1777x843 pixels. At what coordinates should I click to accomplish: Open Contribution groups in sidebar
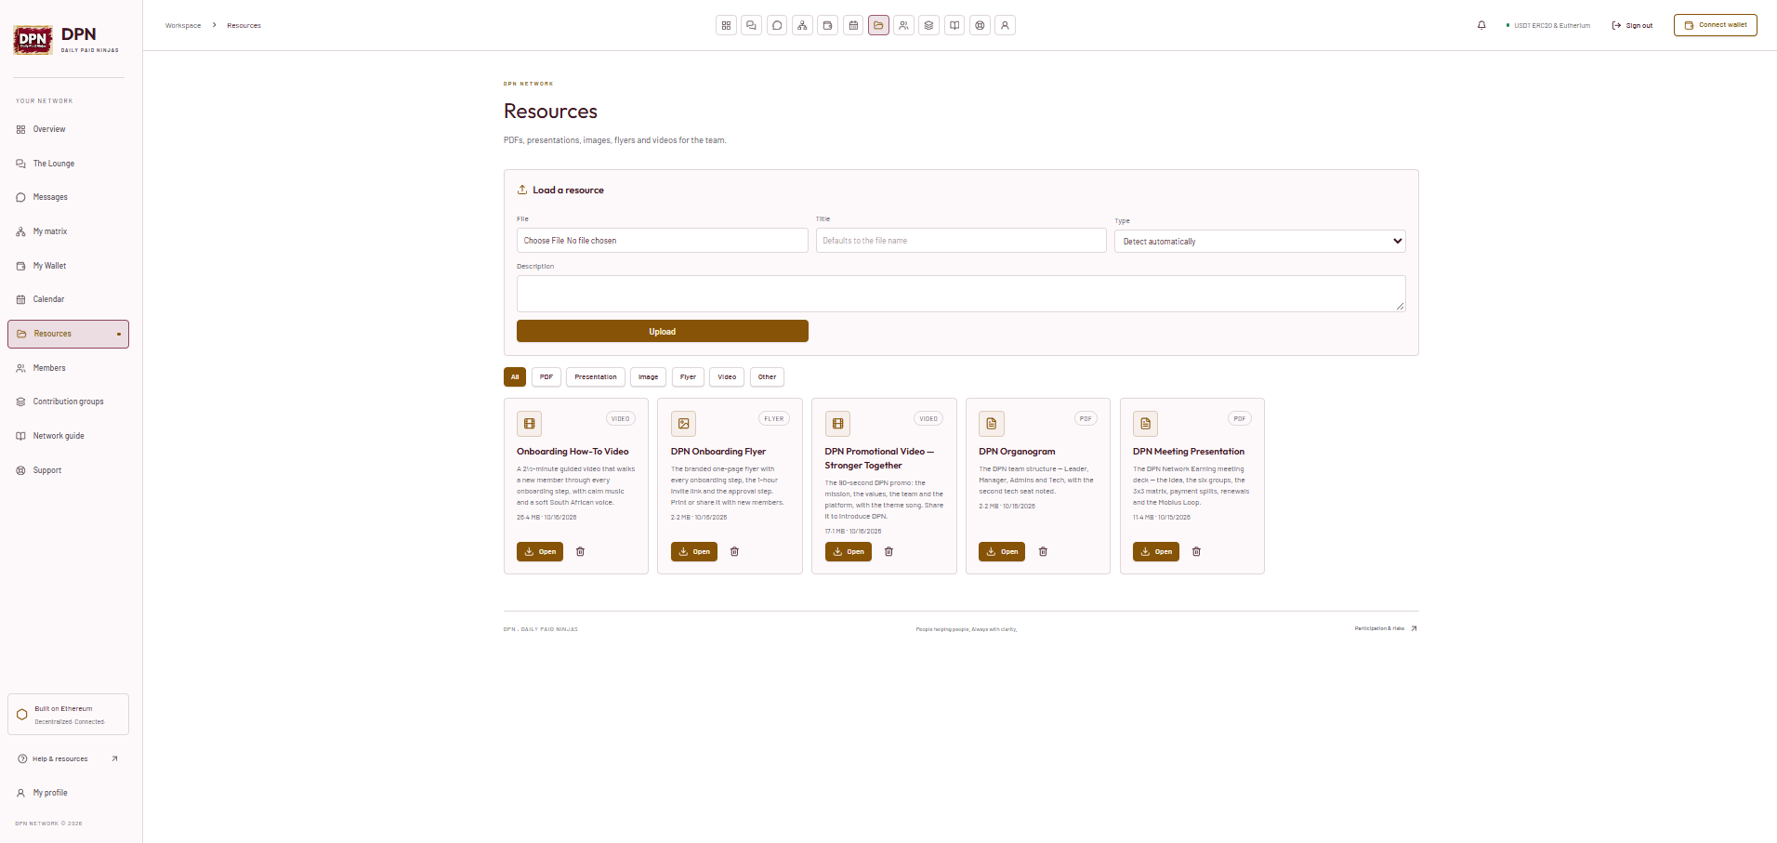point(68,402)
